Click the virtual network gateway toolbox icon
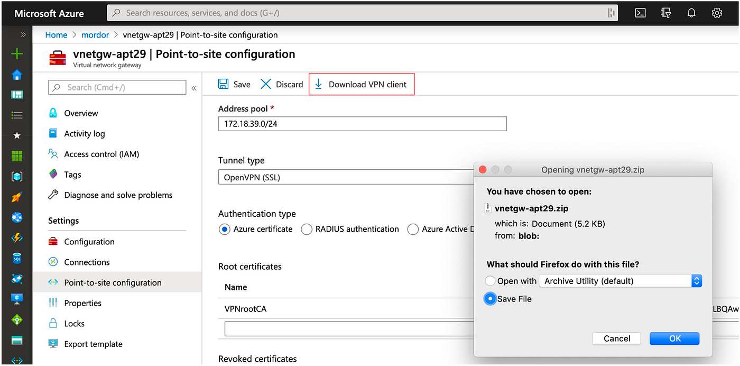 point(58,58)
